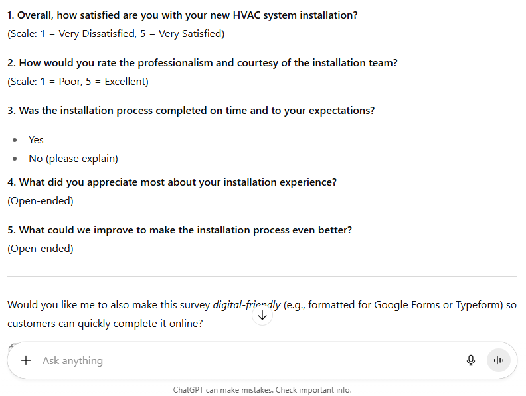
Task: Click question 4 about what you appreciated
Action: [172, 182]
